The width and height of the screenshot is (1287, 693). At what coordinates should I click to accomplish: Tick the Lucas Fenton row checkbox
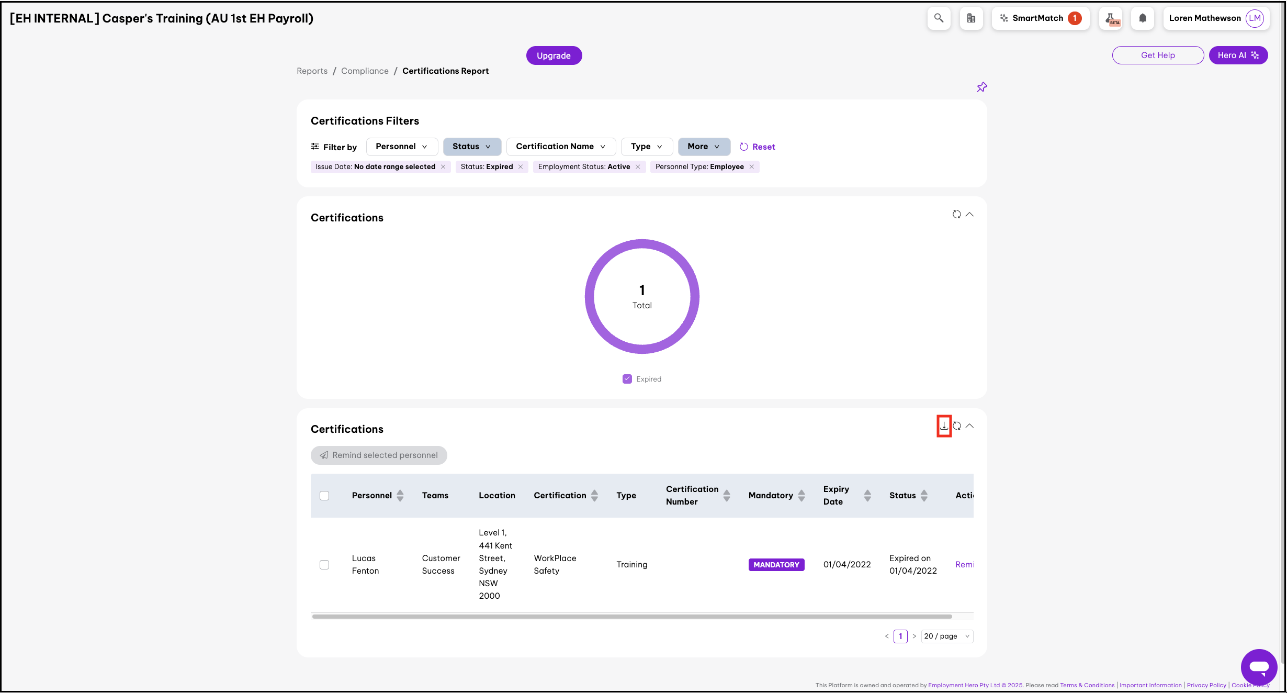[x=324, y=565]
